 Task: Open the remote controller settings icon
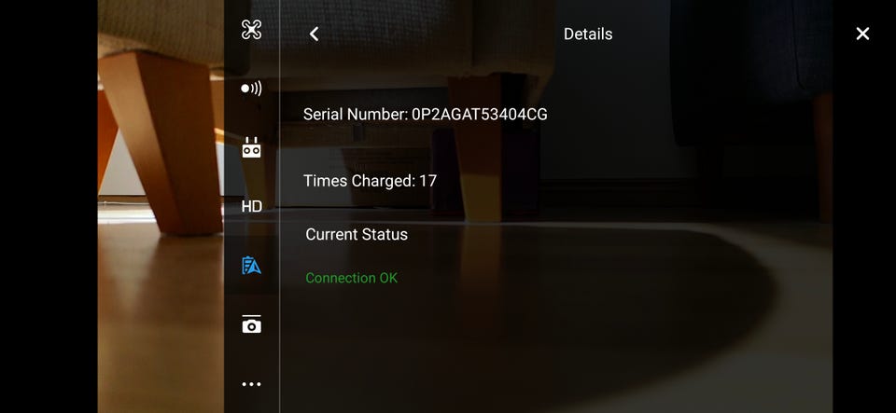251,147
